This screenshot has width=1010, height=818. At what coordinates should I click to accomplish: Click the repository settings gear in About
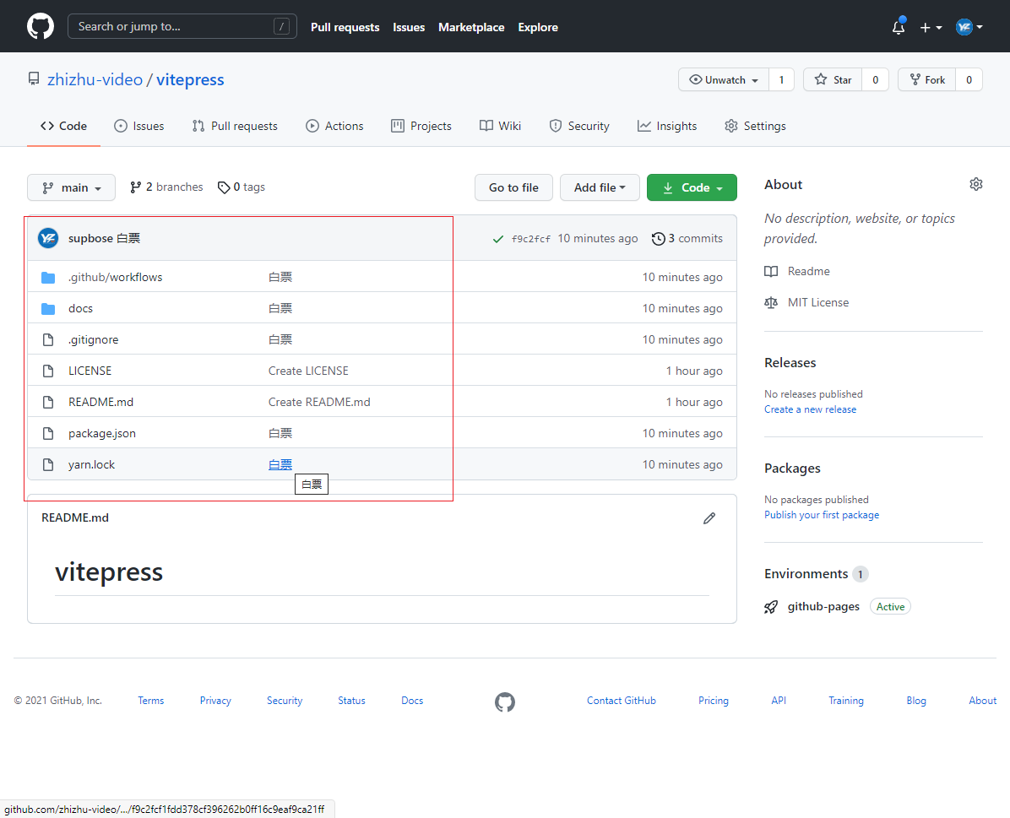pyautogui.click(x=976, y=184)
